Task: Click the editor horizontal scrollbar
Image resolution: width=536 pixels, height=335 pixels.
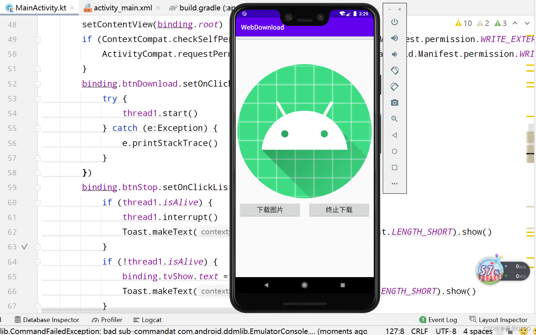Action: pos(135,310)
